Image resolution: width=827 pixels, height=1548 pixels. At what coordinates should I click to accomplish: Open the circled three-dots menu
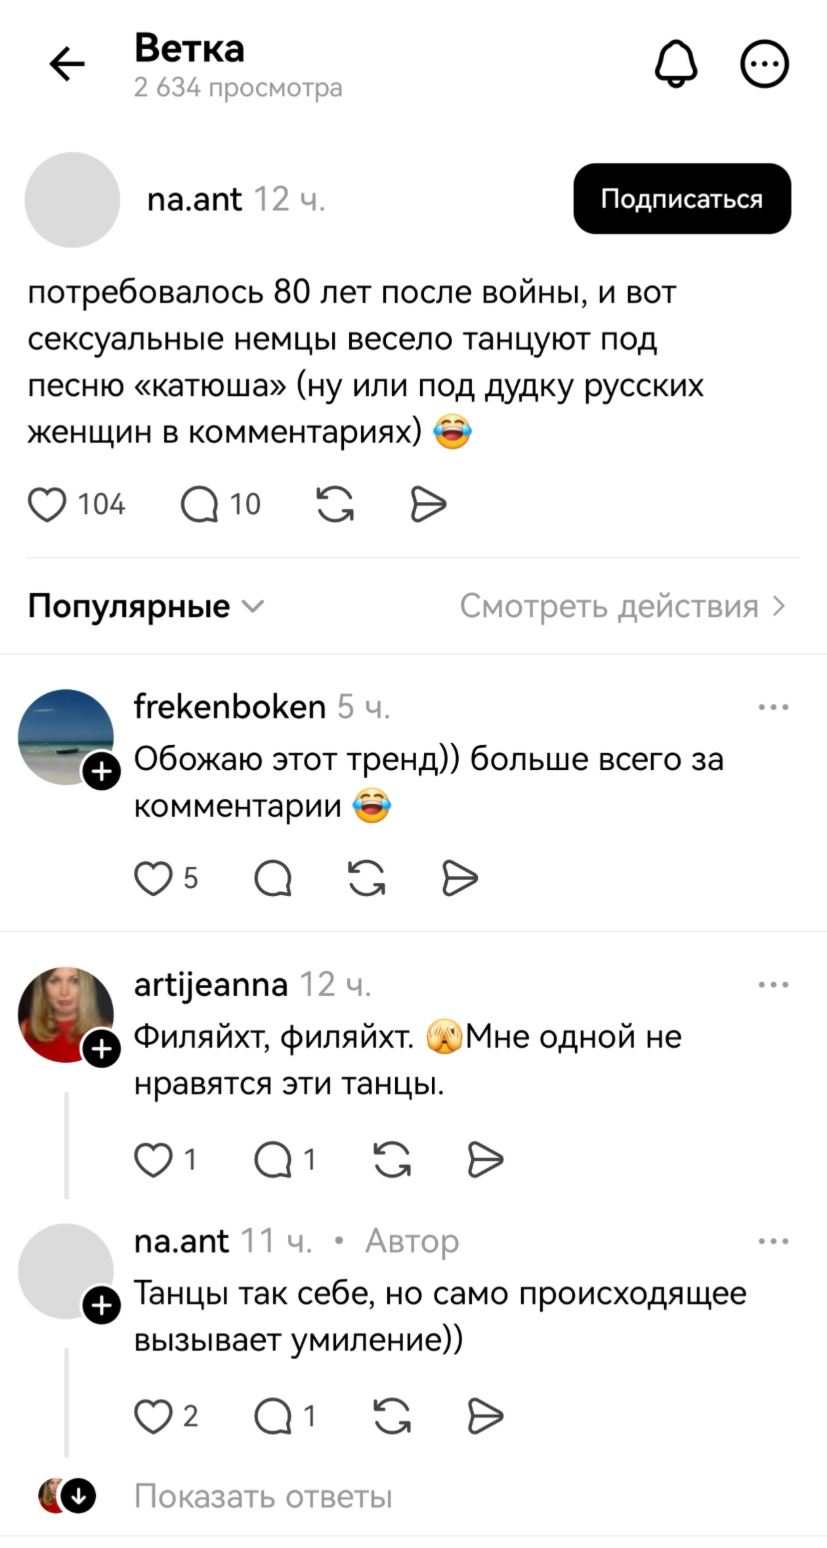764,64
